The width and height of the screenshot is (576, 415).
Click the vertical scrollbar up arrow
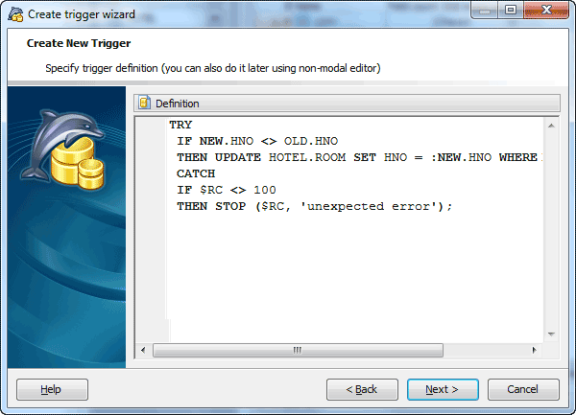pos(551,126)
